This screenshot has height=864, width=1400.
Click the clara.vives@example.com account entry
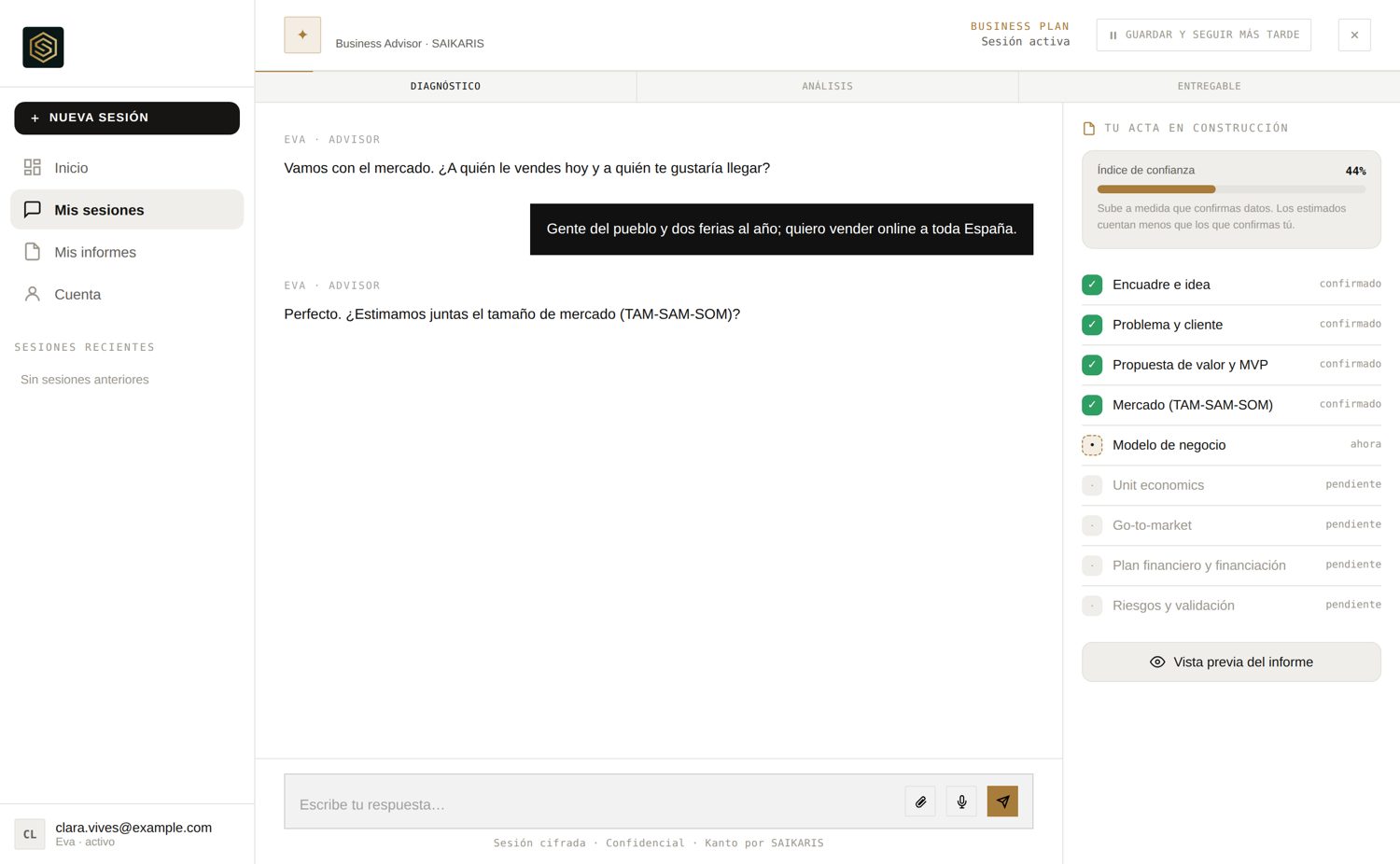(x=127, y=834)
